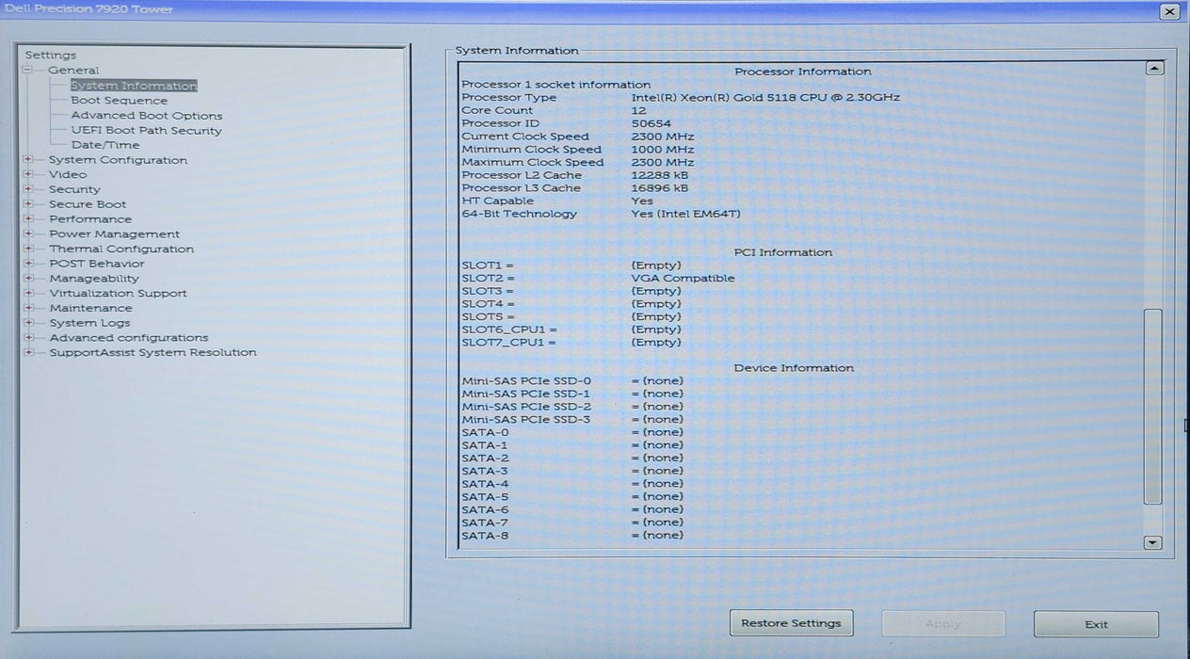The image size is (1190, 659).
Task: Click the scrollbar down arrow
Action: [1151, 541]
